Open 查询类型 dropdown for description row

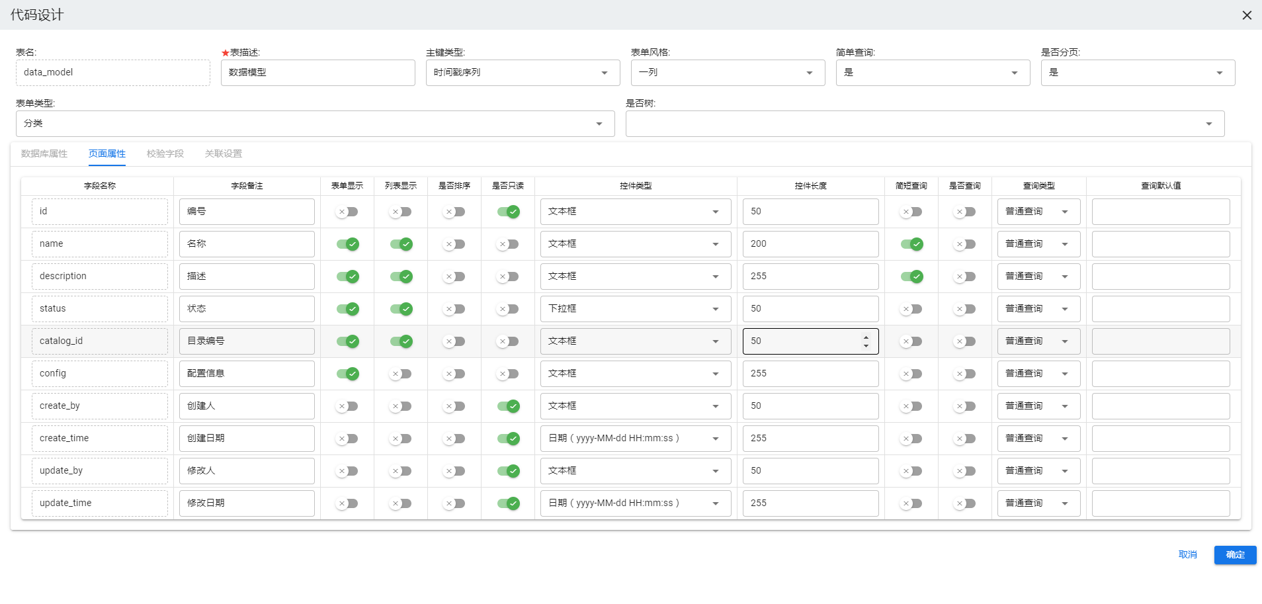1039,277
